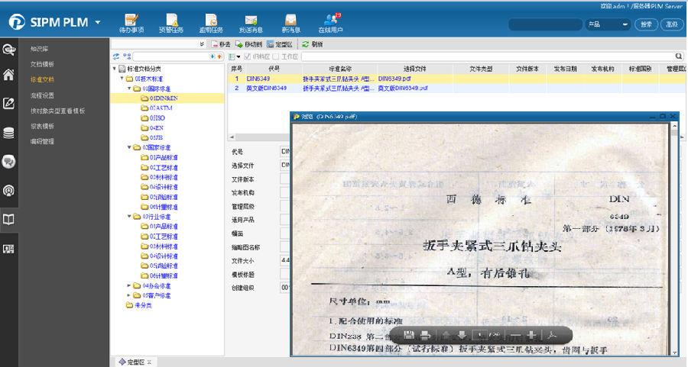Collapse the 01国际标准 tree node
Screen dimensions: 688x367
coord(129,88)
